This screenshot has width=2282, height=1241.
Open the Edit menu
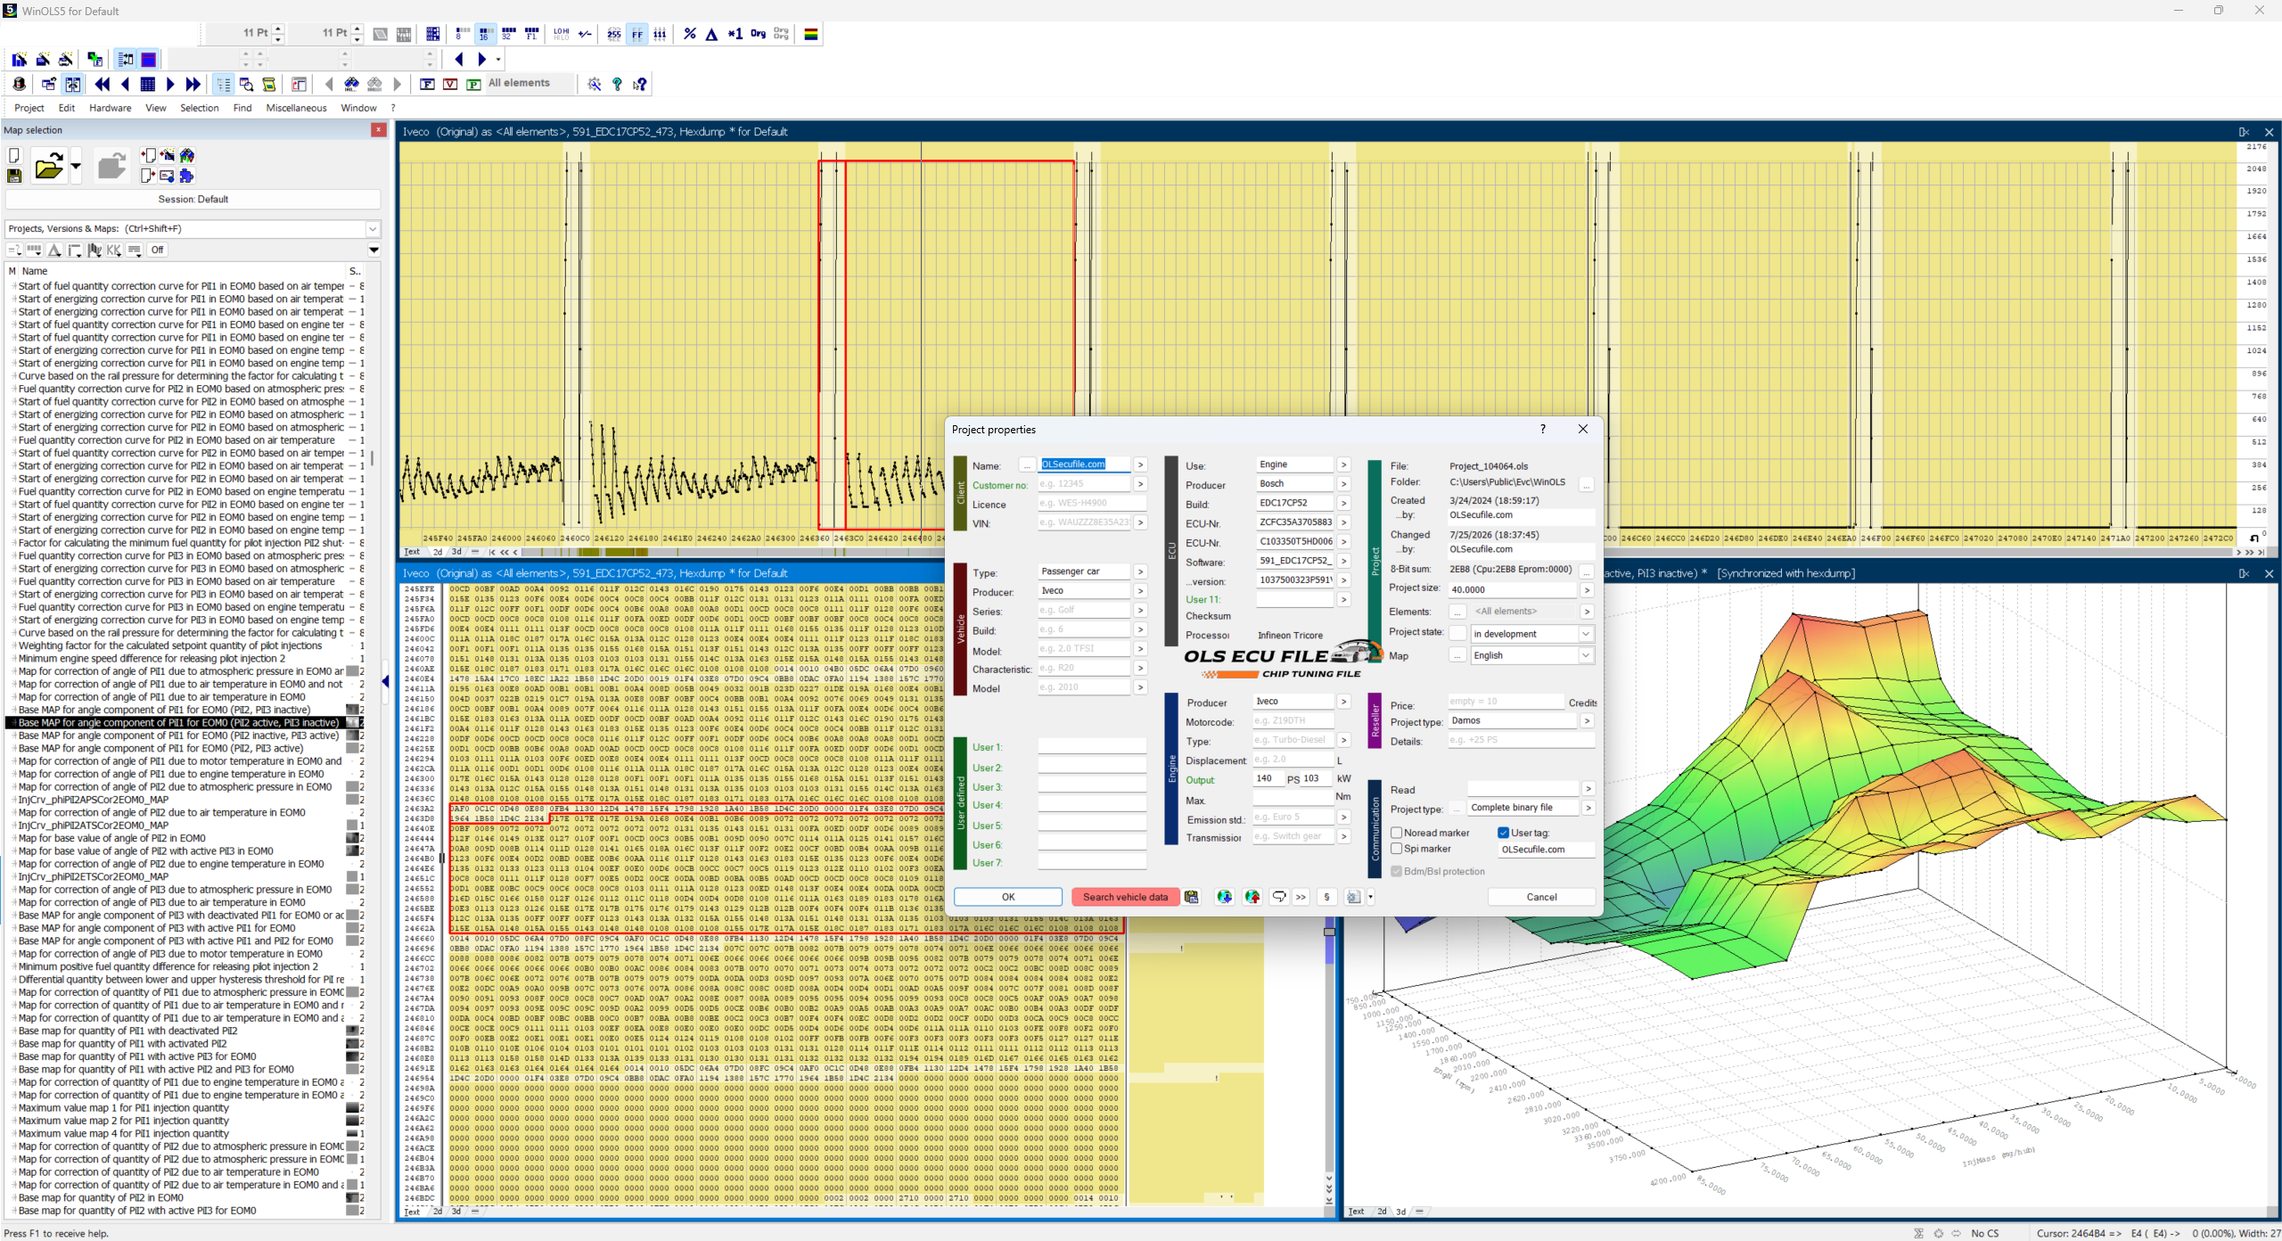pyautogui.click(x=67, y=108)
